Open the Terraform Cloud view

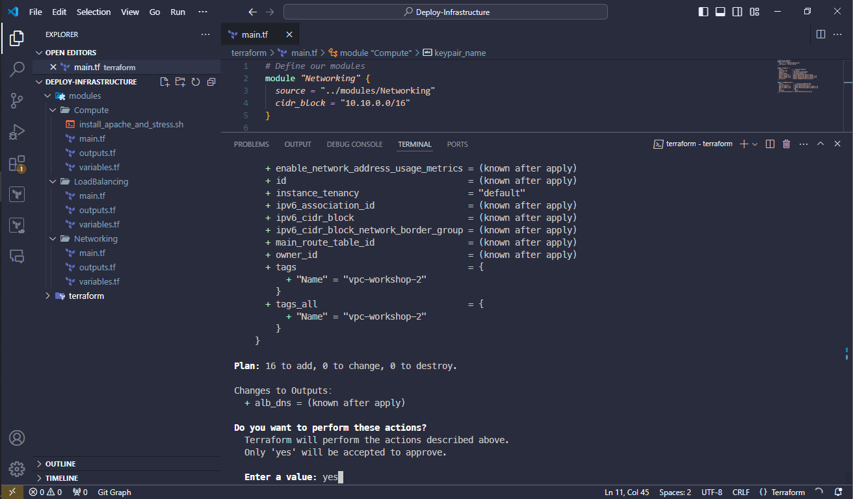tap(17, 225)
